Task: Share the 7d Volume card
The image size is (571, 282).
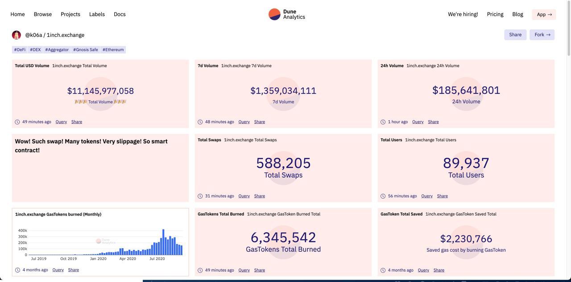Action: [x=260, y=122]
